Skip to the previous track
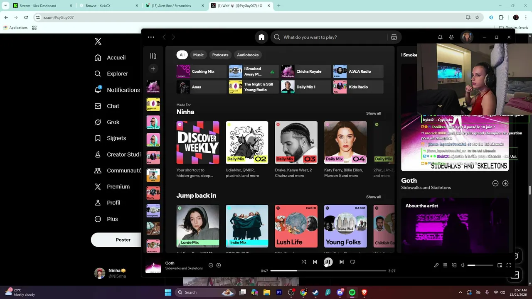This screenshot has height=299, width=532. (x=315, y=262)
